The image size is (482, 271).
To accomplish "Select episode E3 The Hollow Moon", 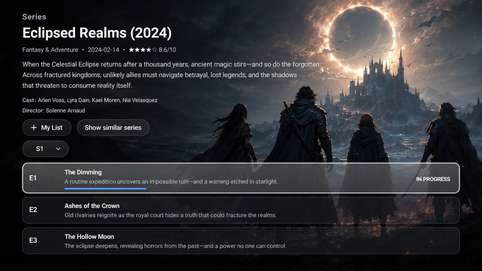I will pos(241,241).
